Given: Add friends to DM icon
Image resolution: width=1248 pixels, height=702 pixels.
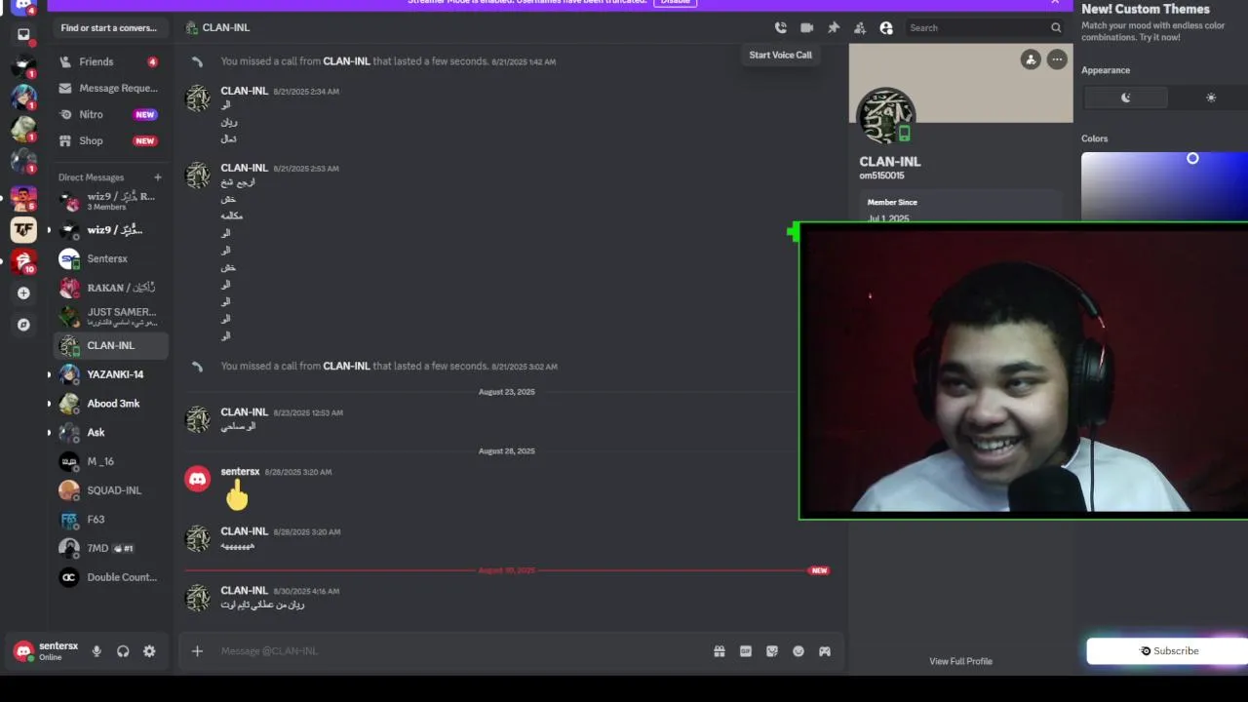Looking at the screenshot, I should pyautogui.click(x=859, y=28).
